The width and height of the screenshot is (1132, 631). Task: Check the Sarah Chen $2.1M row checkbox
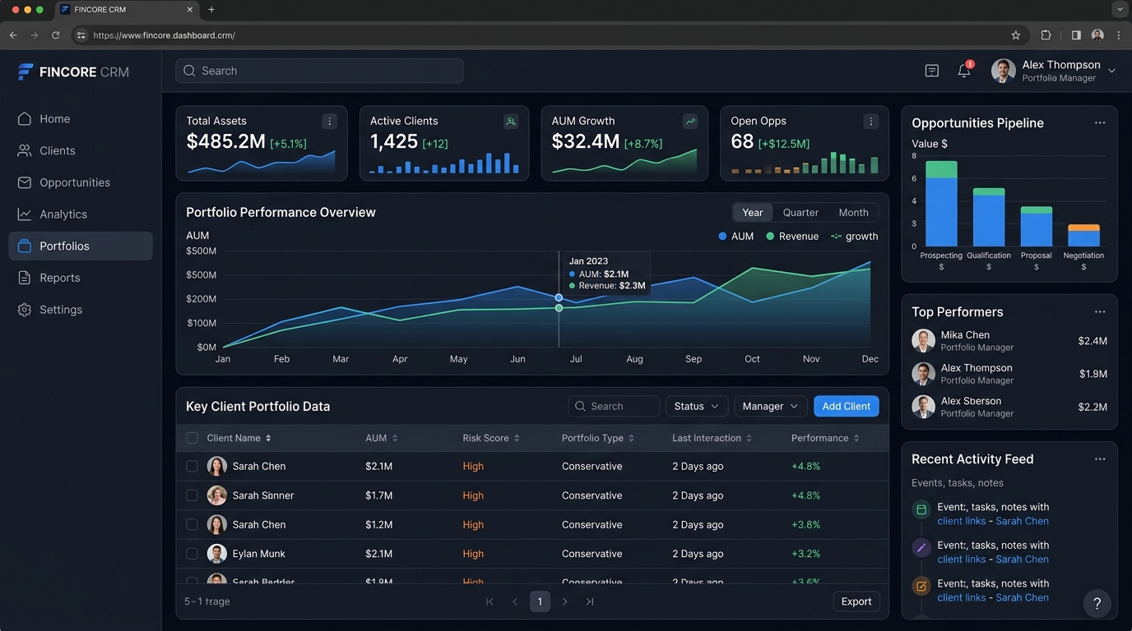point(192,466)
